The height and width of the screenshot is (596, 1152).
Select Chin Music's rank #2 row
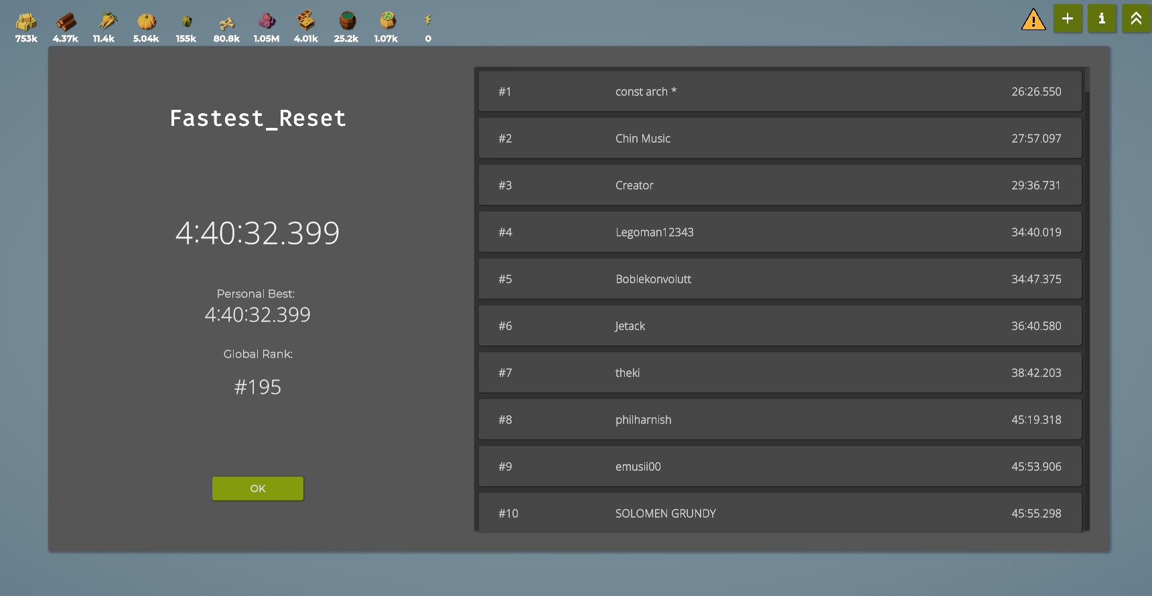pos(780,139)
